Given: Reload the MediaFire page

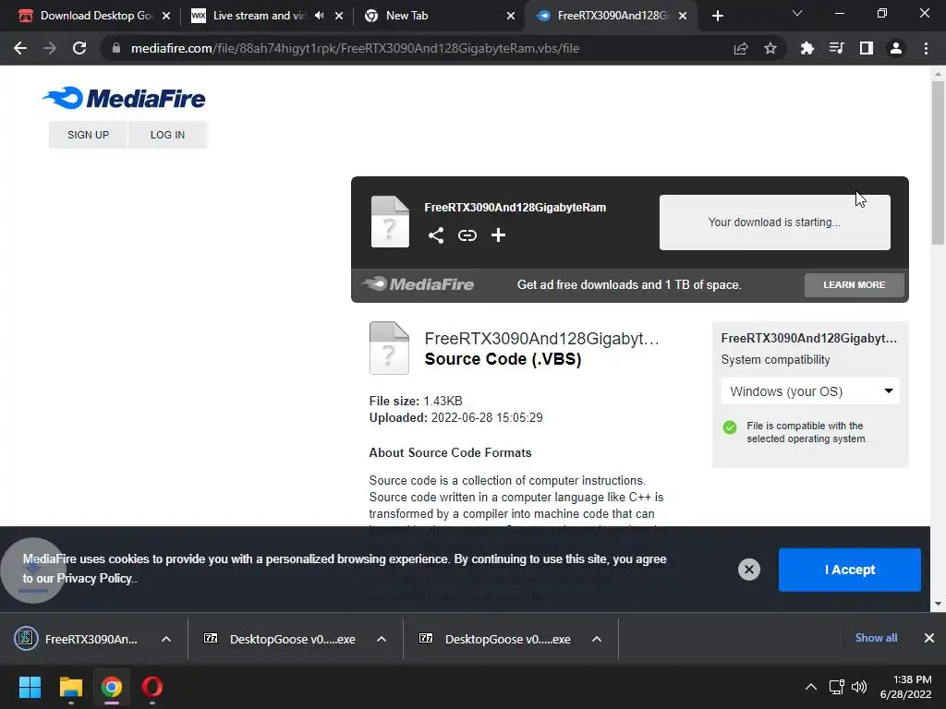Looking at the screenshot, I should [x=79, y=48].
